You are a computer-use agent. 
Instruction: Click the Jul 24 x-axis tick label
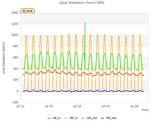coord(106,106)
